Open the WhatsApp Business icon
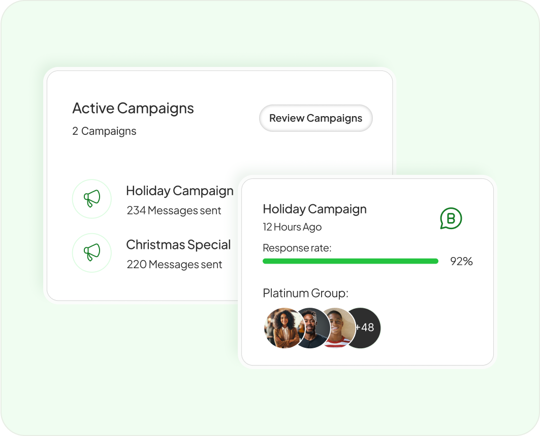This screenshot has height=436, width=540. pyautogui.click(x=451, y=219)
